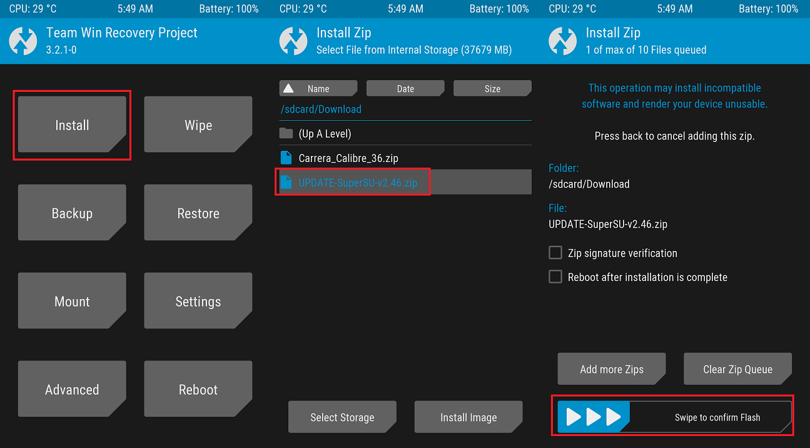Enable Reboot after installation checkbox
This screenshot has height=448, width=810.
[x=555, y=277]
